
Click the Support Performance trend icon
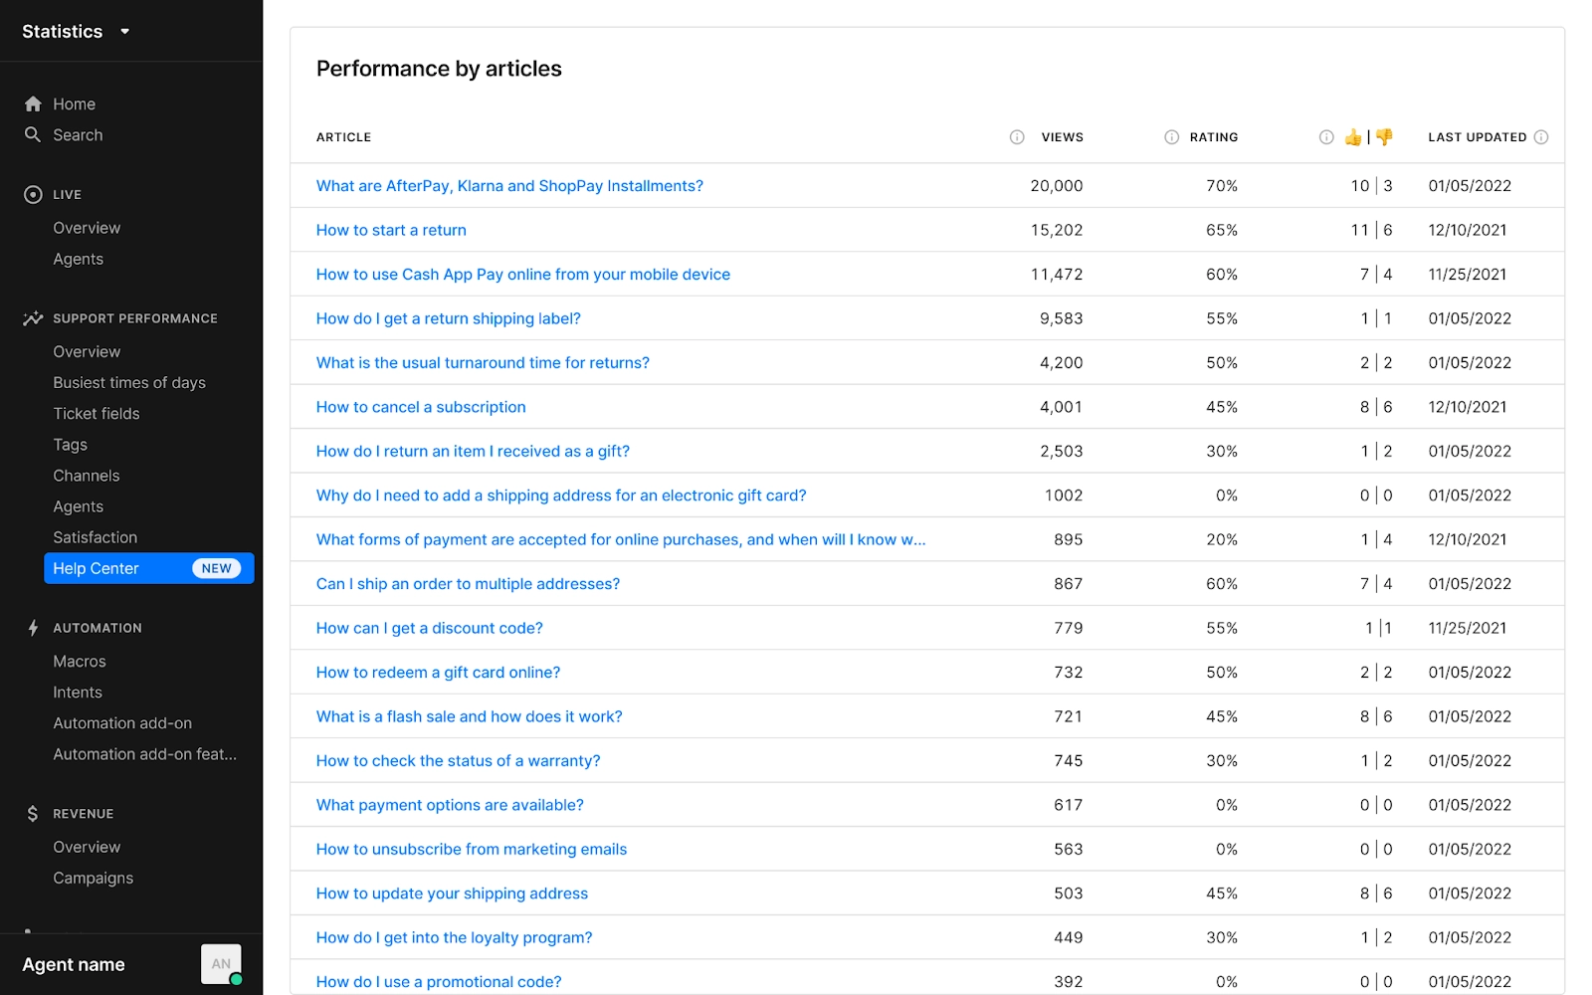(x=31, y=318)
